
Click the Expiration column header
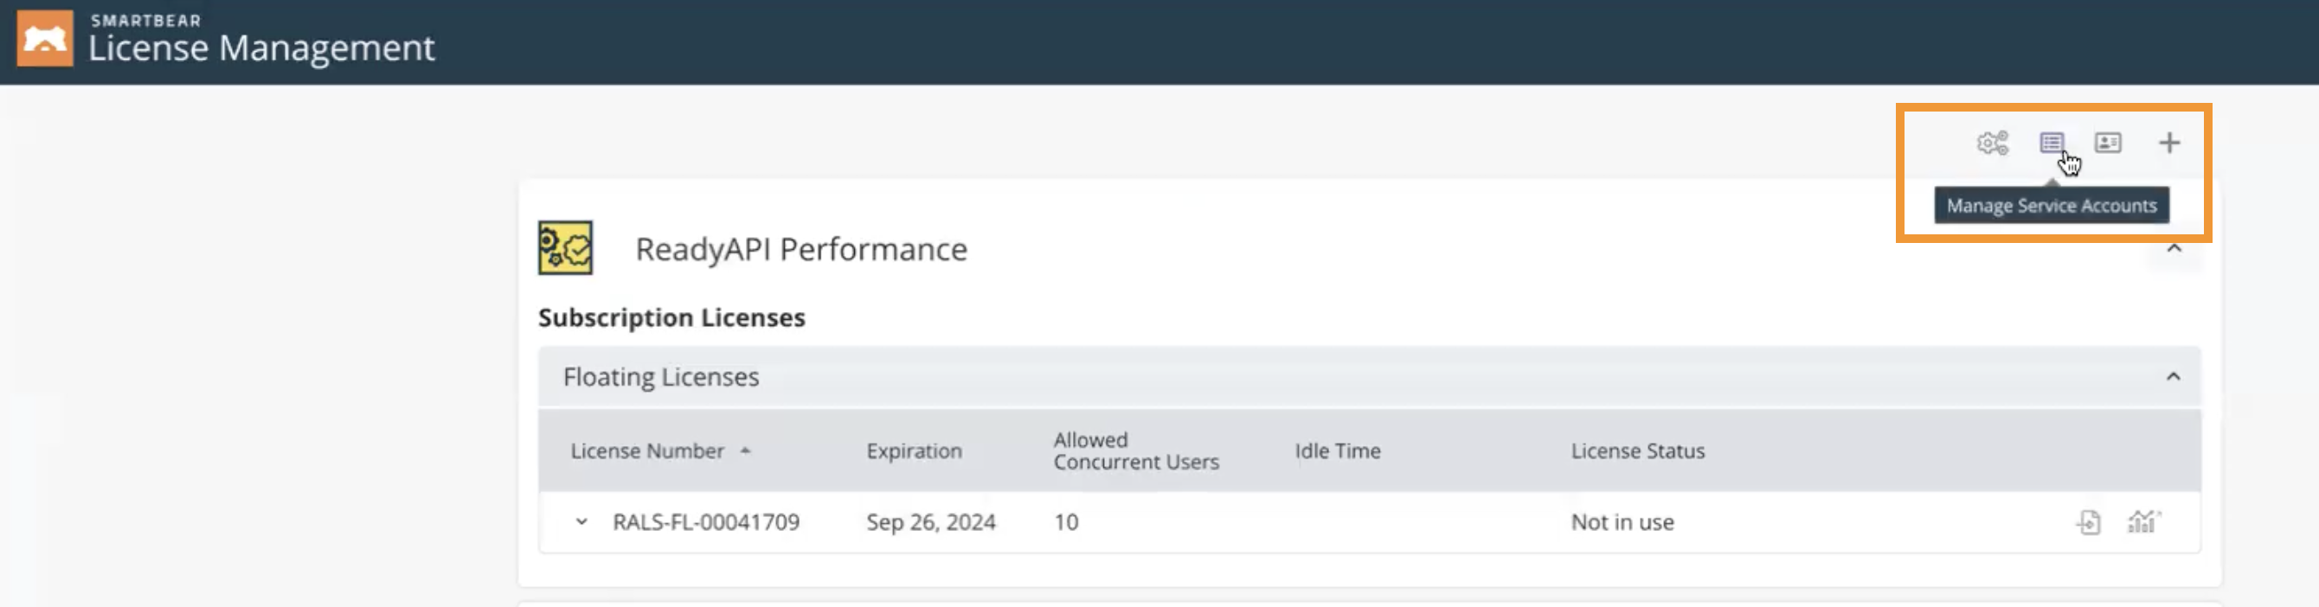pos(914,450)
